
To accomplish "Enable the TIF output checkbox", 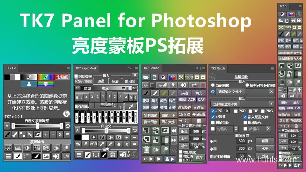I will coord(250,111).
